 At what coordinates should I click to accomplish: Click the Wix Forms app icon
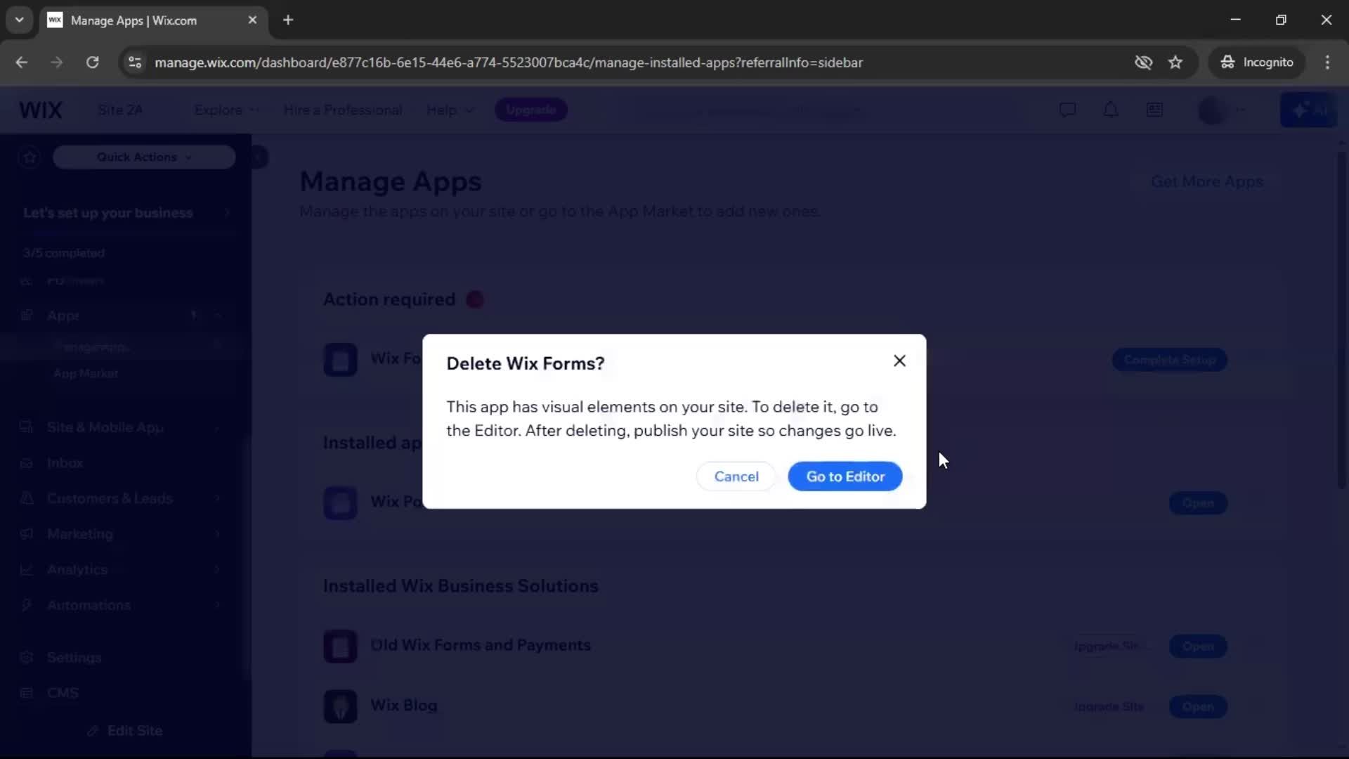click(x=340, y=360)
